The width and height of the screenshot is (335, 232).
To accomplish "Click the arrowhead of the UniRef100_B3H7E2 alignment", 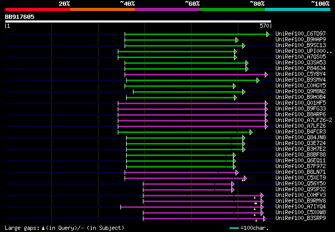I will 244,150.
